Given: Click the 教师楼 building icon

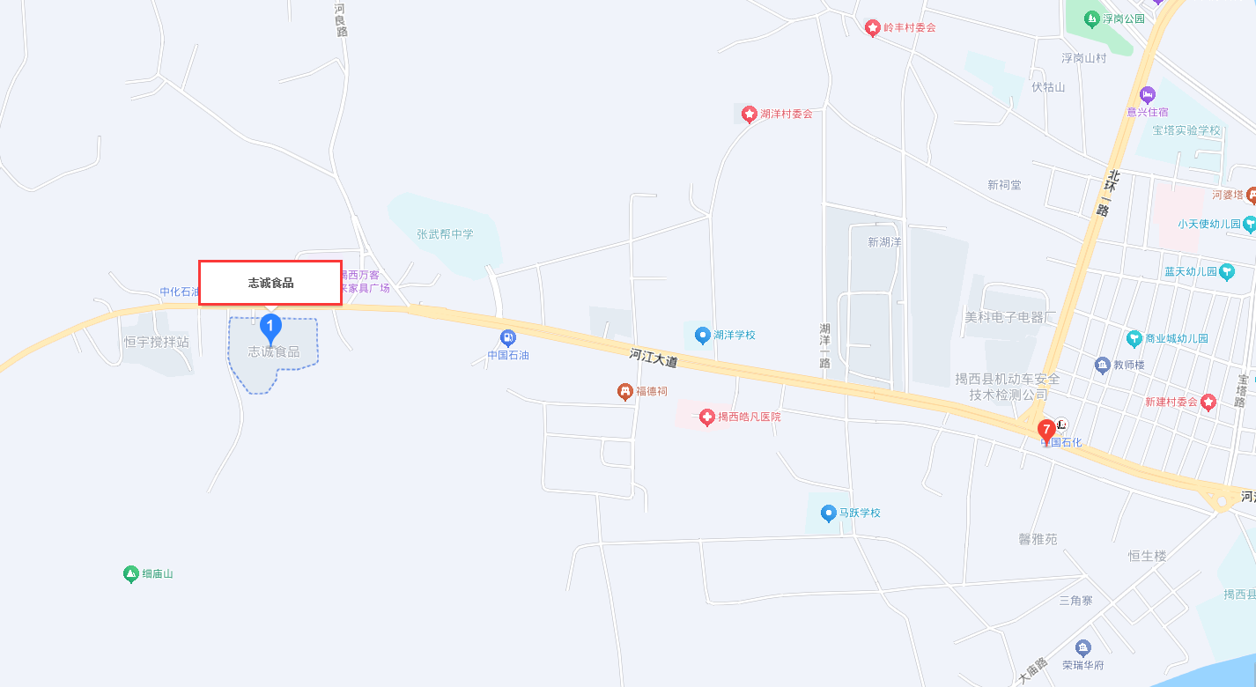Looking at the screenshot, I should pos(1102,365).
